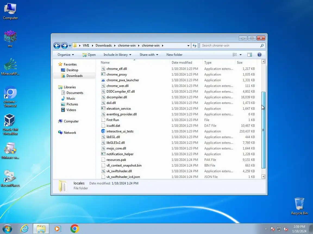Click the Windows Explorer taskbar button
This screenshot has height=234, width=313.
[41, 229]
